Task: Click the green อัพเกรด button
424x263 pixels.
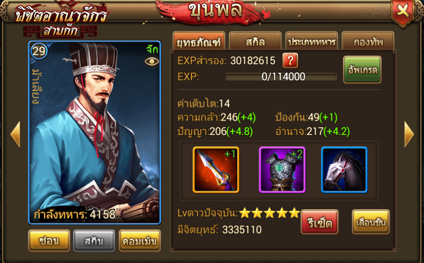Action: point(362,70)
